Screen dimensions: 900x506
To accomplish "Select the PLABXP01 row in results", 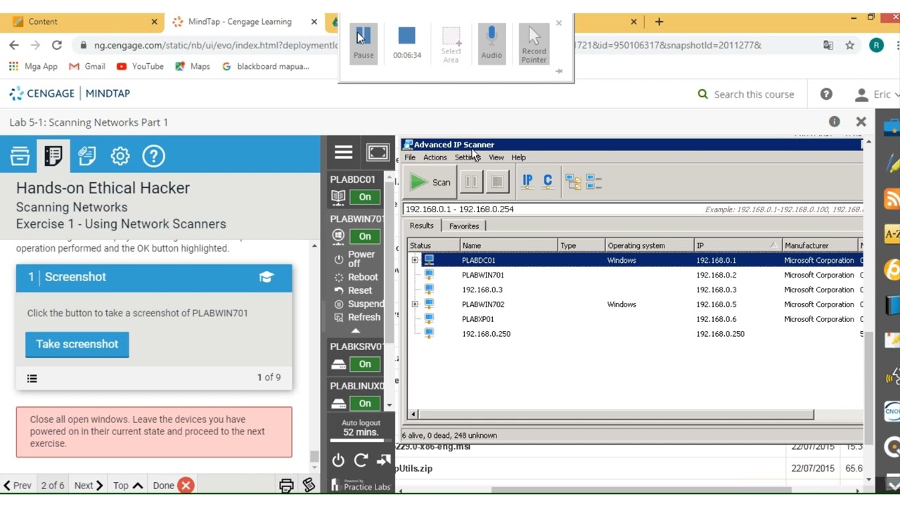I will point(635,319).
